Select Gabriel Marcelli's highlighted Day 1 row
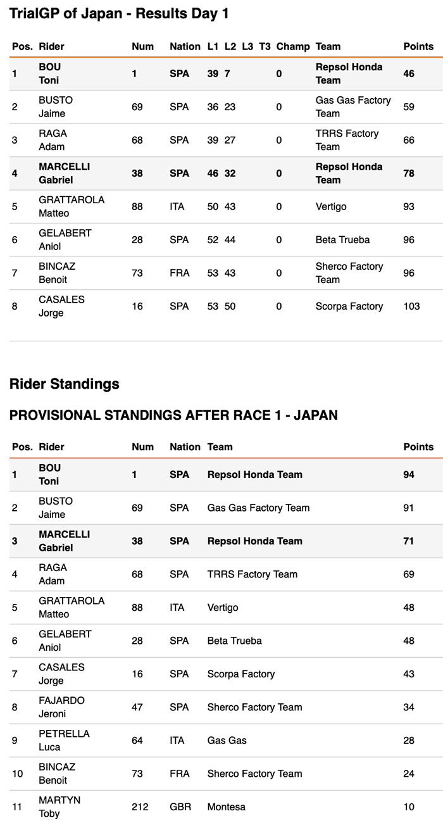443x823 pixels. click(221, 173)
